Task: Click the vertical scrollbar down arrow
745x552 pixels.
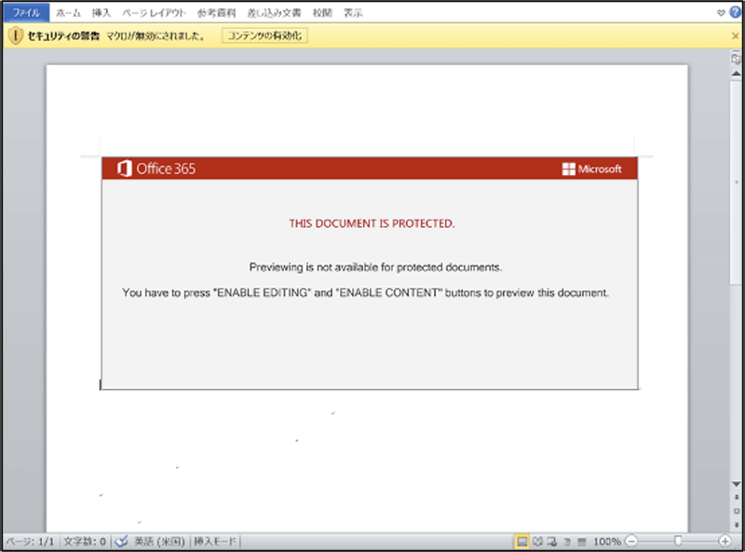Action: pos(736,484)
